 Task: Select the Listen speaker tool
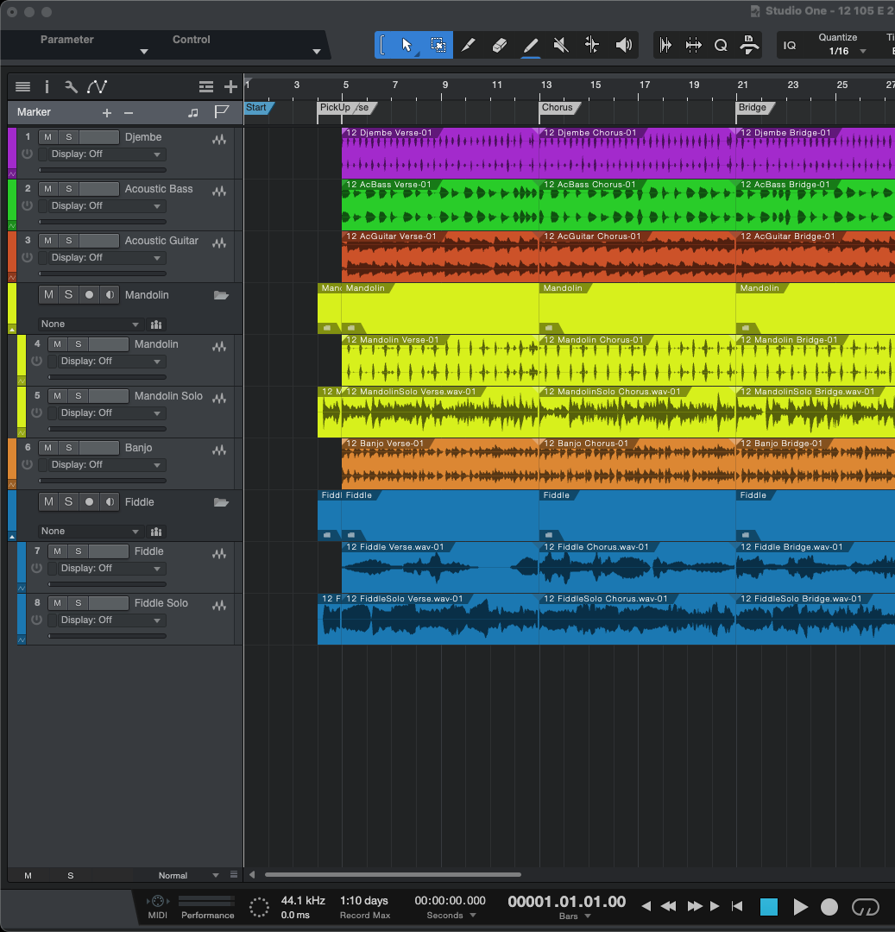pyautogui.click(x=623, y=45)
